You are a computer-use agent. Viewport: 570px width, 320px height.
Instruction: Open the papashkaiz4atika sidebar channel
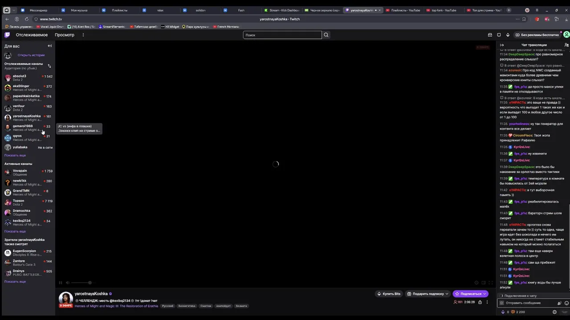tap(28, 98)
